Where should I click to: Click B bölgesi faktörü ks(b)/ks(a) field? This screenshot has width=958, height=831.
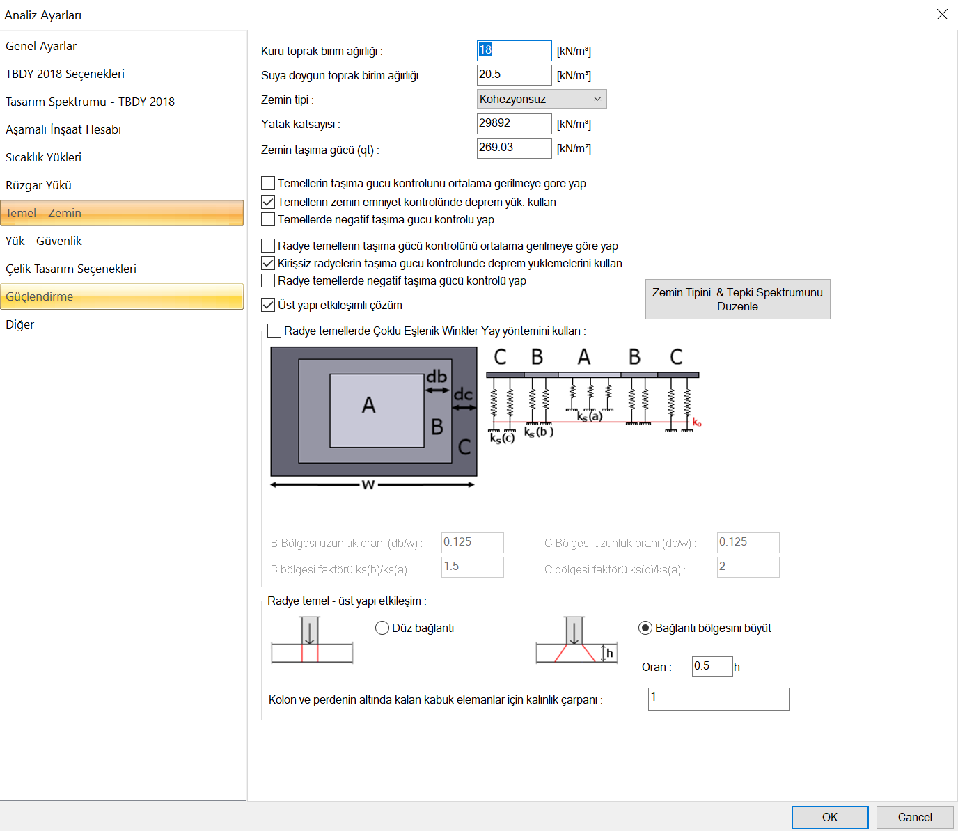(x=473, y=567)
